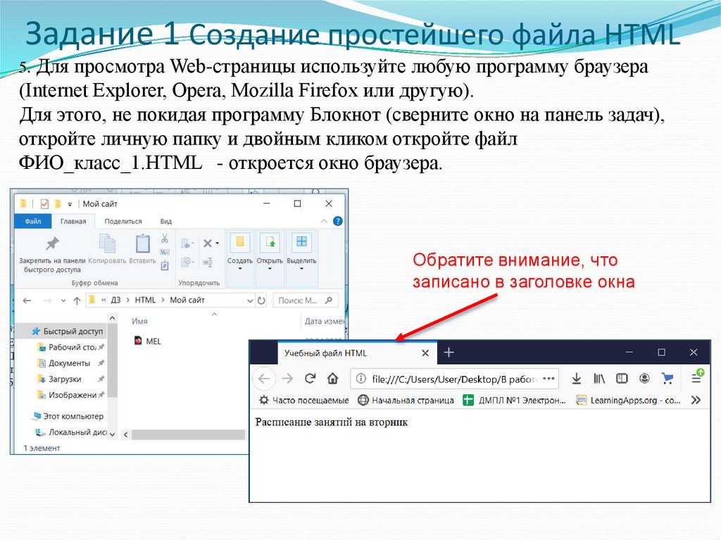Image resolution: width=721 pixels, height=540 pixels.
Task: Click the Open (Открыть) ribbon button
Action: (270, 251)
